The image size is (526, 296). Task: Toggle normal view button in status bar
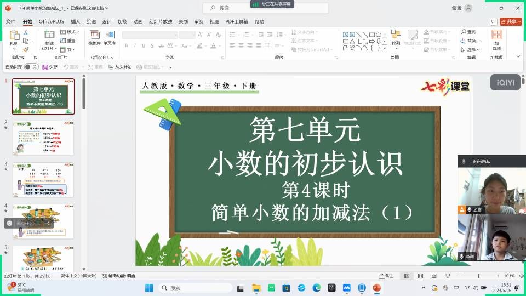point(407,276)
